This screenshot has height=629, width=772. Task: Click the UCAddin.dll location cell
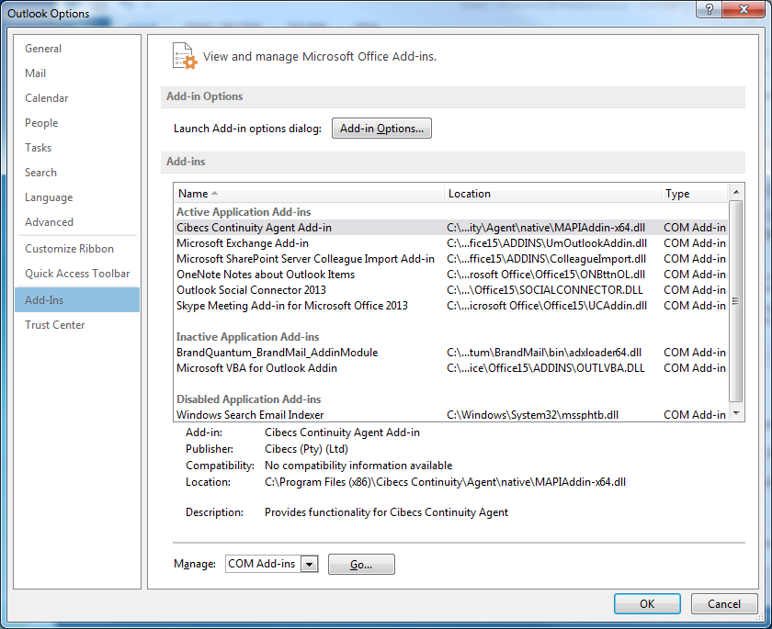point(547,306)
